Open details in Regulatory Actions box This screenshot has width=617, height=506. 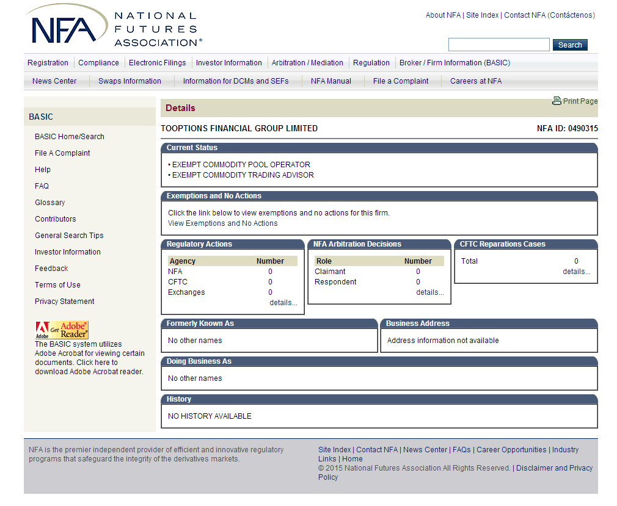283,303
